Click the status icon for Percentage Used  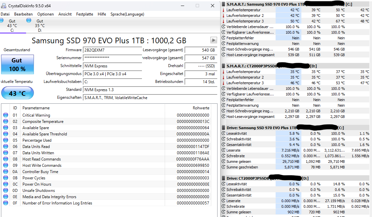coord(6,140)
